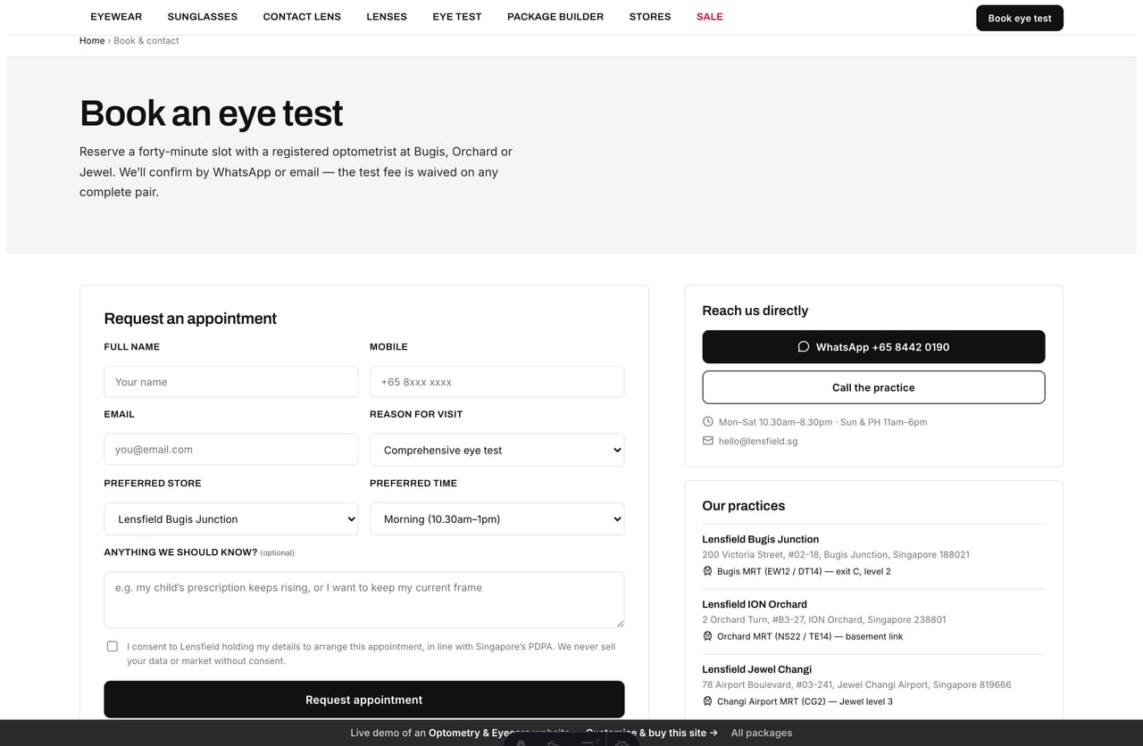This screenshot has height=746, width=1143.
Task: Click the Reach us directly heading
Action: click(755, 311)
